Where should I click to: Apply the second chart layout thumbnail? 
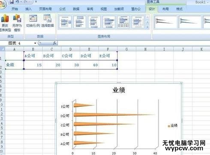coord(80,22)
